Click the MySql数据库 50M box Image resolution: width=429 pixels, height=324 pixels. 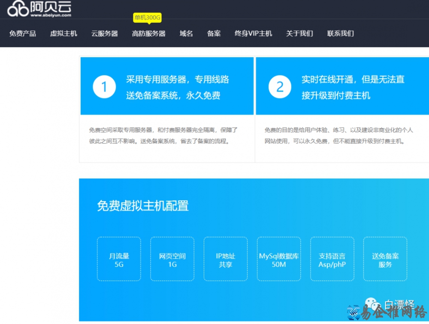coord(279,259)
